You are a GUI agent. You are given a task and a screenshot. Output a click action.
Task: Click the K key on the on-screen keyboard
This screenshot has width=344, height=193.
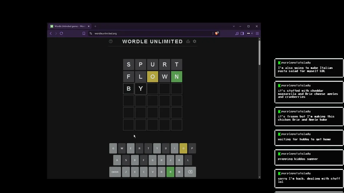[x=179, y=160]
